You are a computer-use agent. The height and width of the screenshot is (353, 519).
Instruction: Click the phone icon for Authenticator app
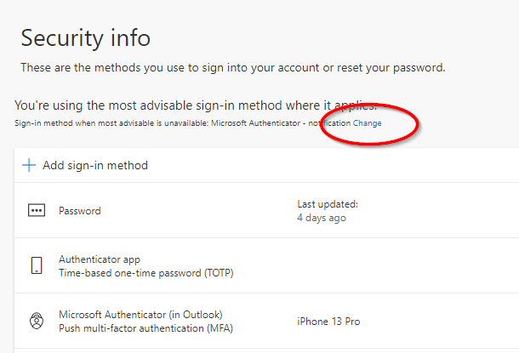coord(37,265)
